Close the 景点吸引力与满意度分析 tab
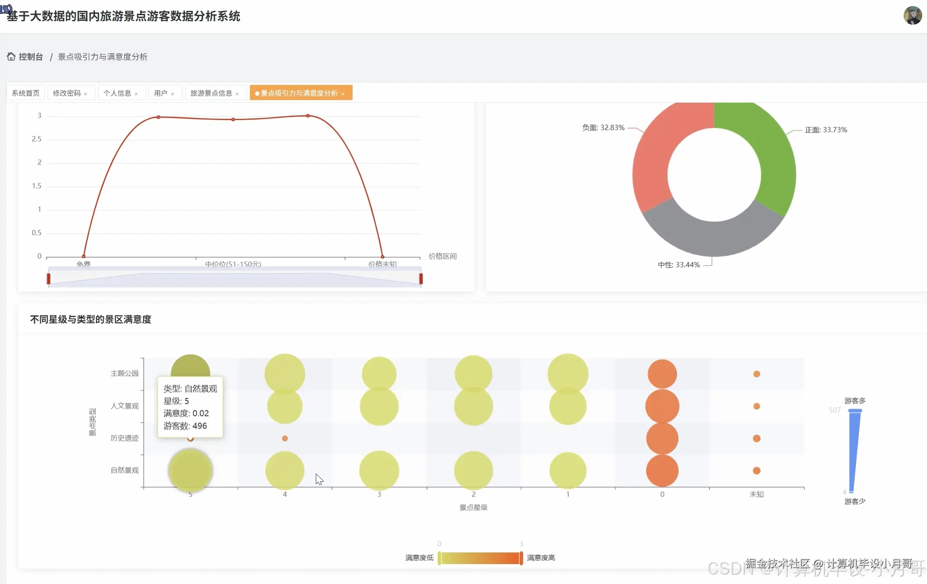This screenshot has width=927, height=584. coord(343,94)
